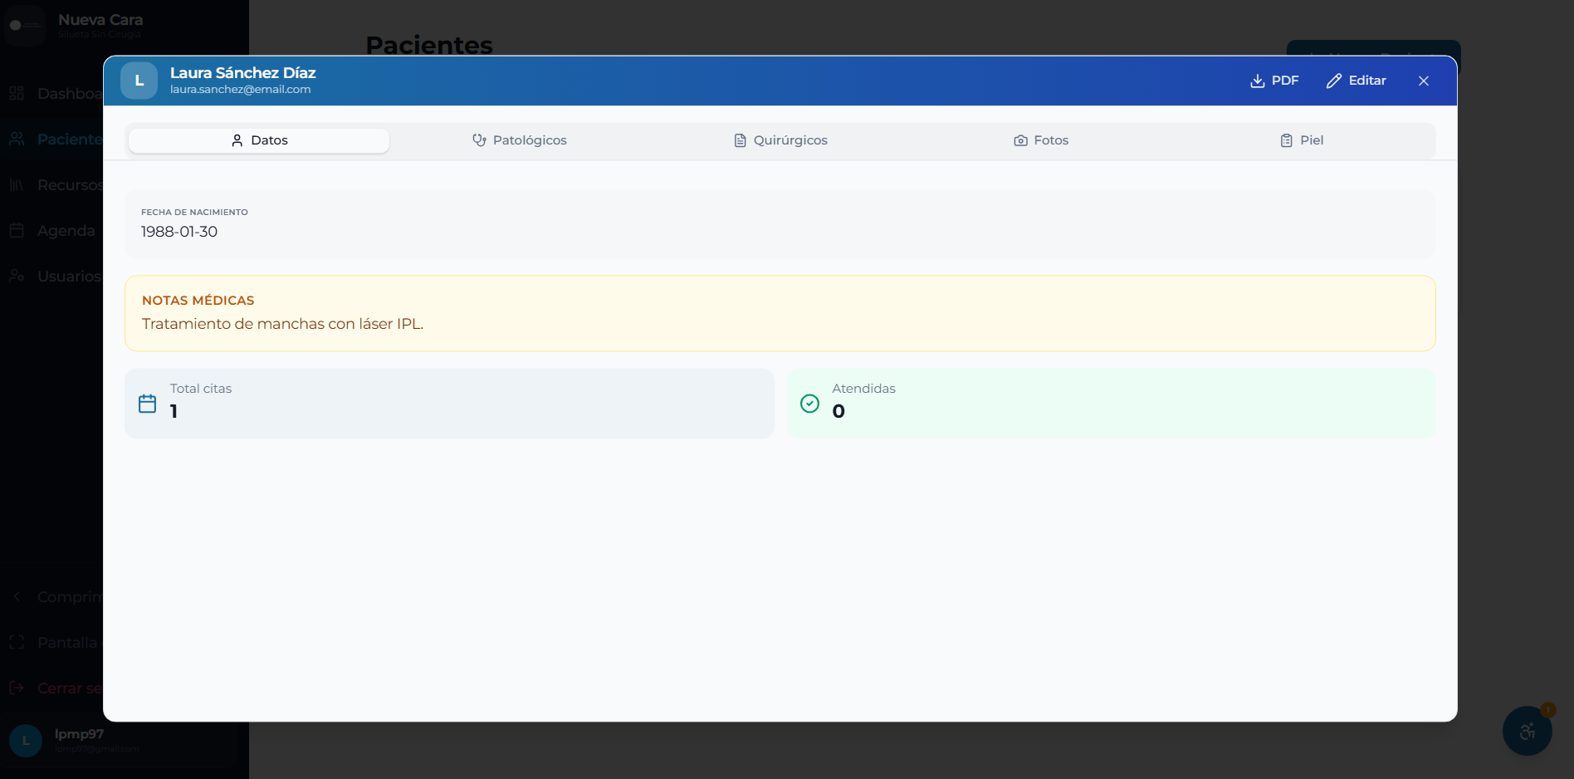
Task: Click the Dashboard icon in the background sidebar
Action: coord(17,93)
